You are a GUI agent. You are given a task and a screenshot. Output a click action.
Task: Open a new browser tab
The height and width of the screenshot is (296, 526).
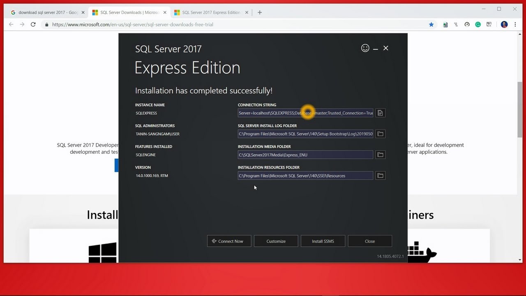pos(259,12)
